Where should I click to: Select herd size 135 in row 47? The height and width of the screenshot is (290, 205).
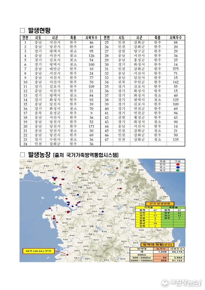(175, 140)
